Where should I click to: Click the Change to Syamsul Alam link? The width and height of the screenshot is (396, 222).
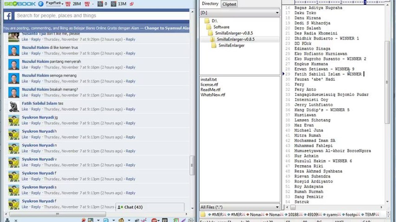(x=167, y=28)
